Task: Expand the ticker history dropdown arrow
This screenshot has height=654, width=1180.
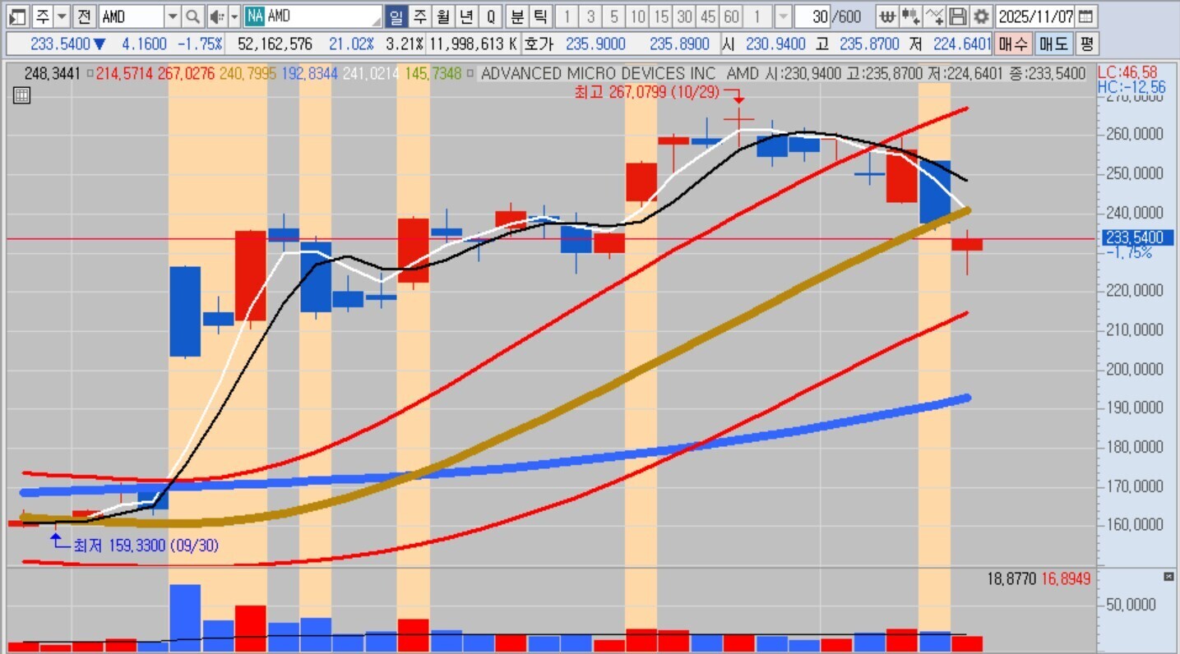Action: pos(173,16)
